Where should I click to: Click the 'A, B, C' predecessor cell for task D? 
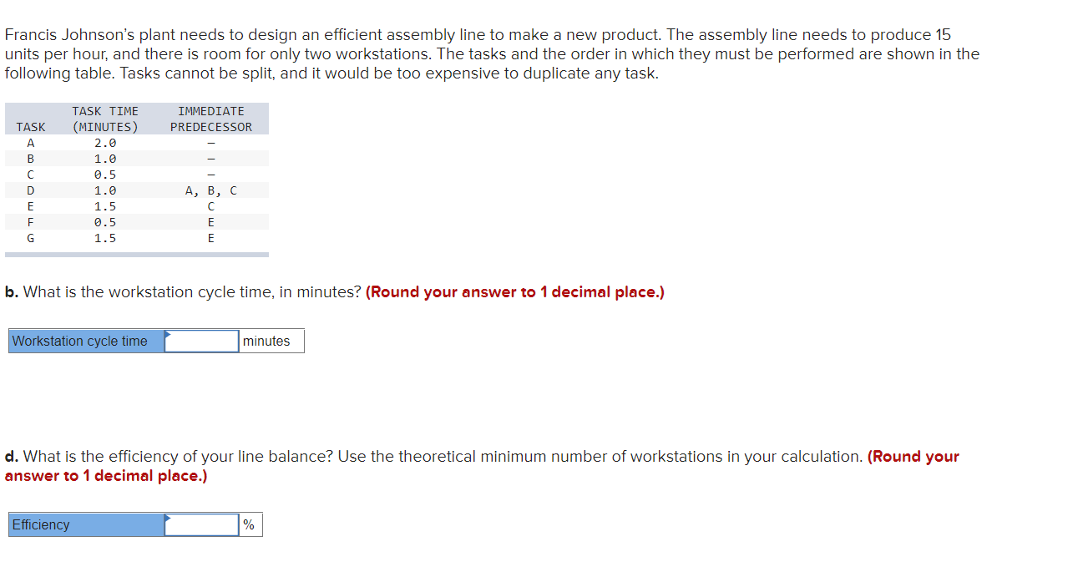[x=211, y=190]
